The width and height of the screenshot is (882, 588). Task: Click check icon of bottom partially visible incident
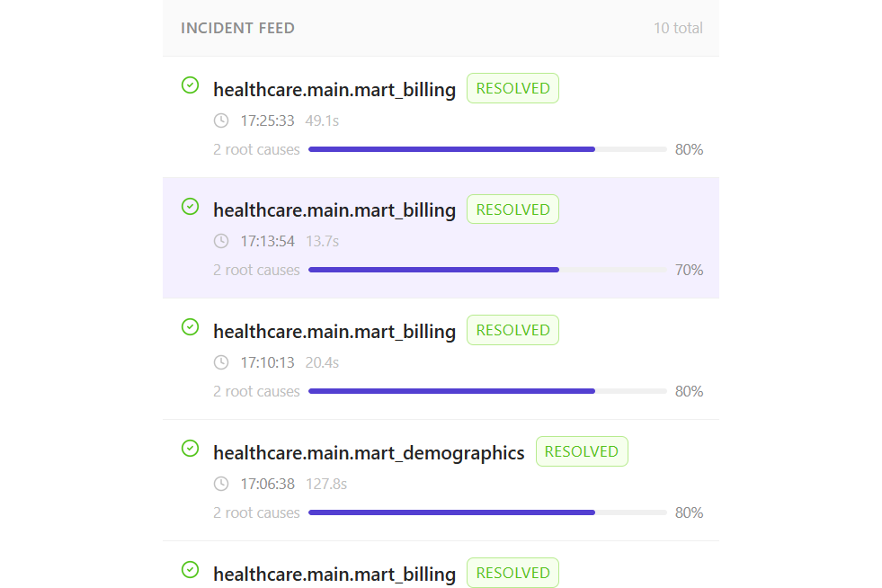(x=190, y=570)
